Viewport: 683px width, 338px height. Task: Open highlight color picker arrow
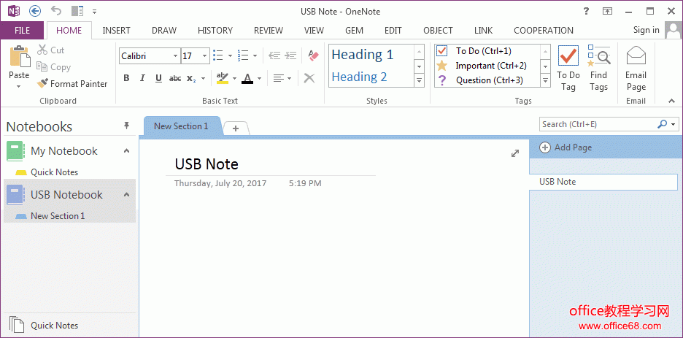tap(234, 79)
